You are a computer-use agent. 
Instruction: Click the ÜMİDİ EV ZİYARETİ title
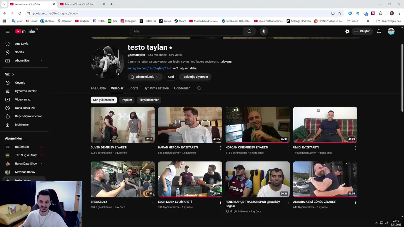click(306, 148)
